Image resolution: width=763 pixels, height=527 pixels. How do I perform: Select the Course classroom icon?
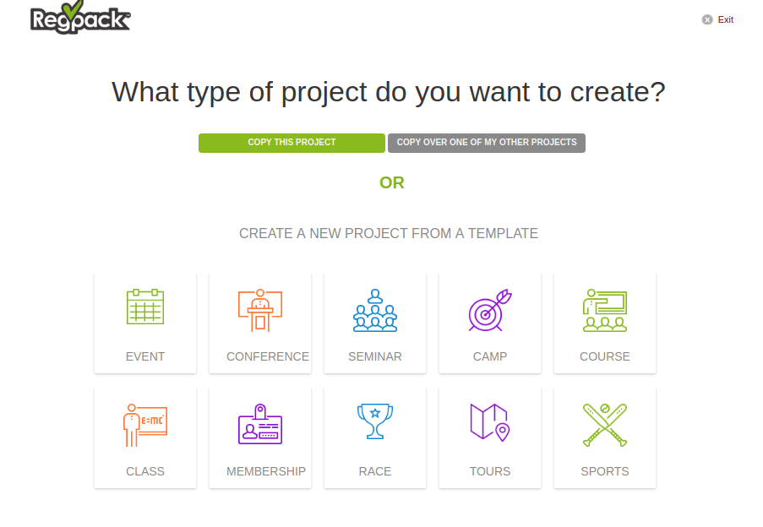tap(605, 310)
